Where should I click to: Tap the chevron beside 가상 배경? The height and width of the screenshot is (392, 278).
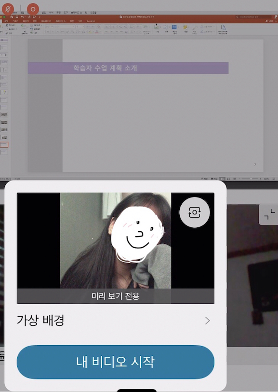(x=207, y=321)
